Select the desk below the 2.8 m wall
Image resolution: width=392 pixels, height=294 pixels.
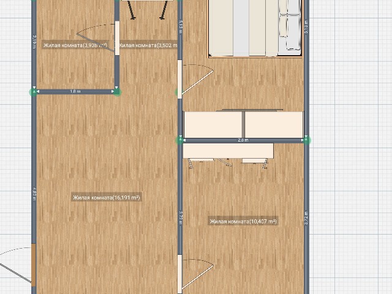point(228,151)
